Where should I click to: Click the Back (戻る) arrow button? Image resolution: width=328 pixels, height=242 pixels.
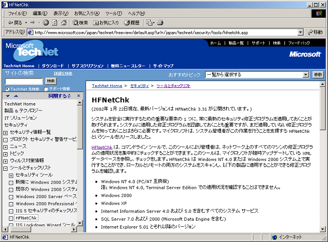click(15, 23)
